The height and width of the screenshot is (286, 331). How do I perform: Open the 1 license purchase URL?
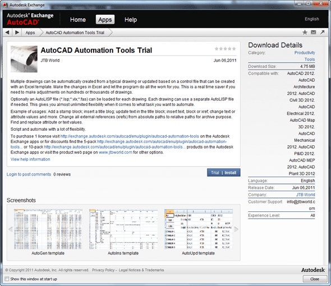[130, 136]
